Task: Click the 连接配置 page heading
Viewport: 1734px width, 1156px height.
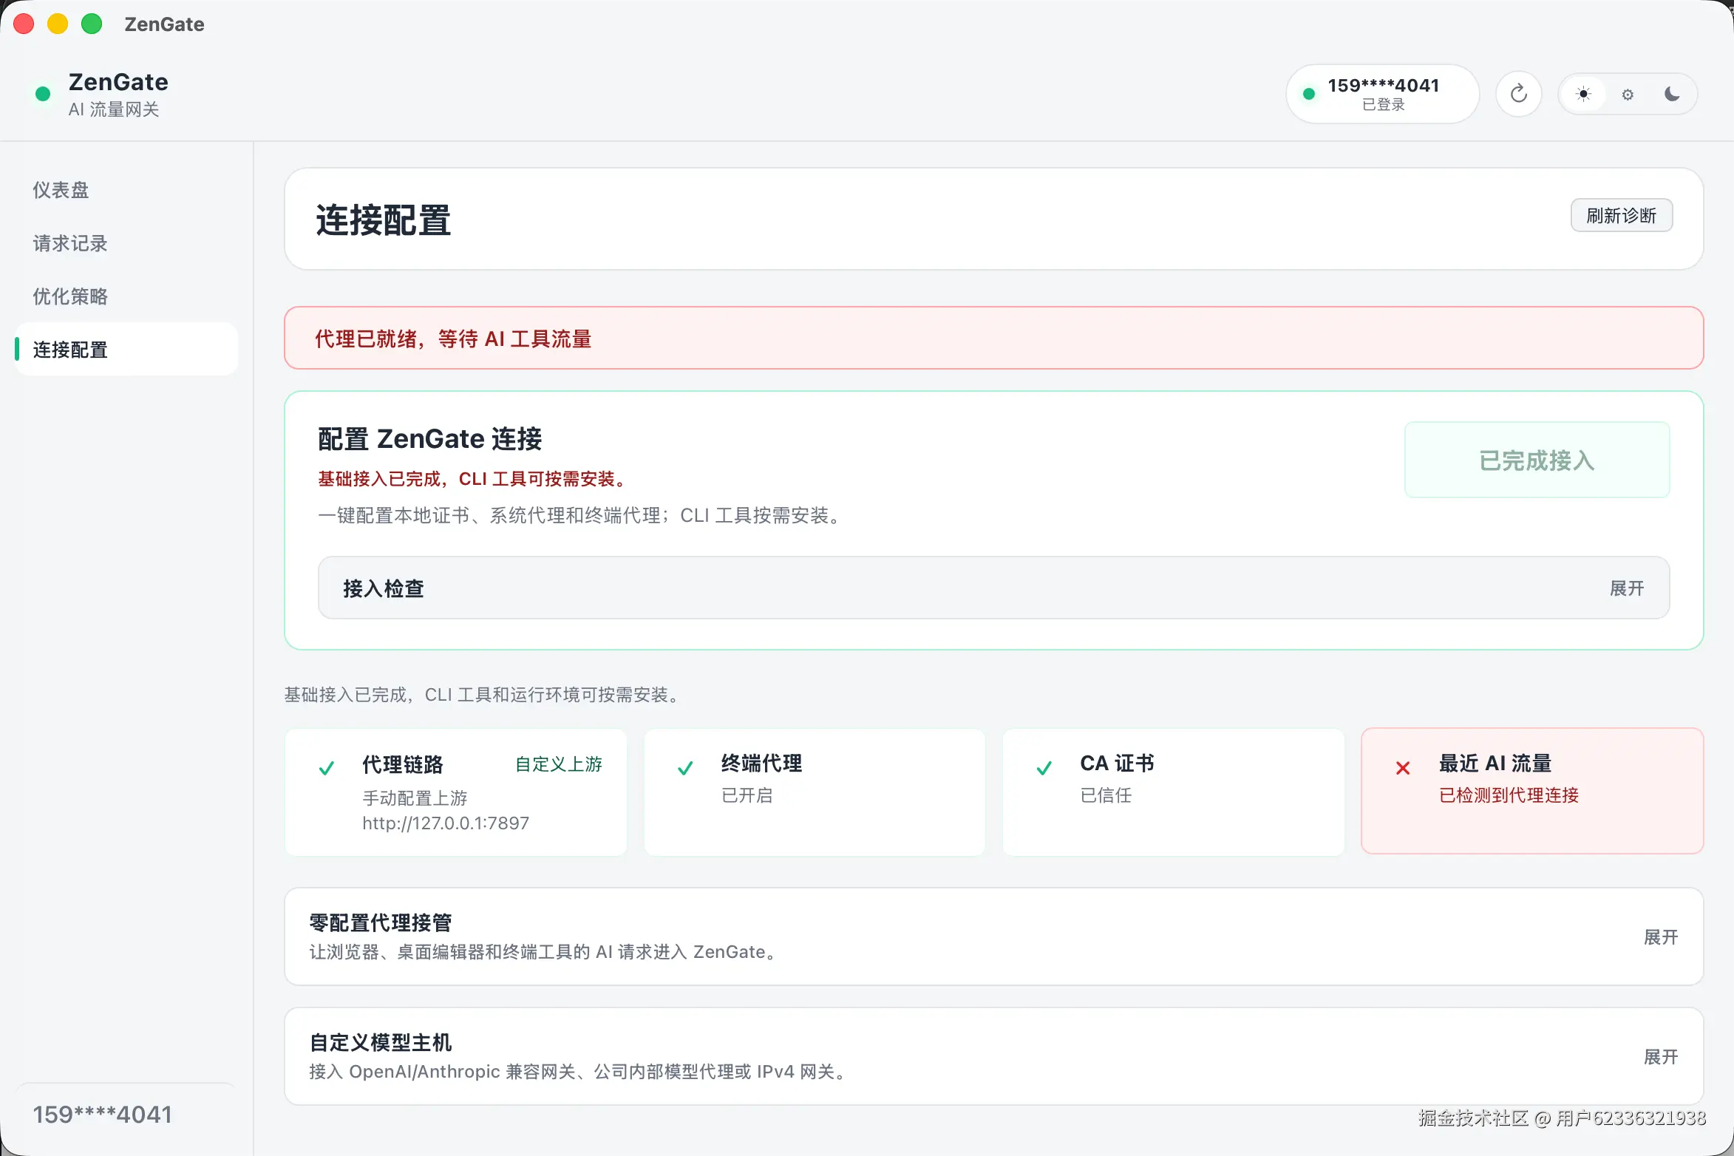Action: pyautogui.click(x=384, y=220)
